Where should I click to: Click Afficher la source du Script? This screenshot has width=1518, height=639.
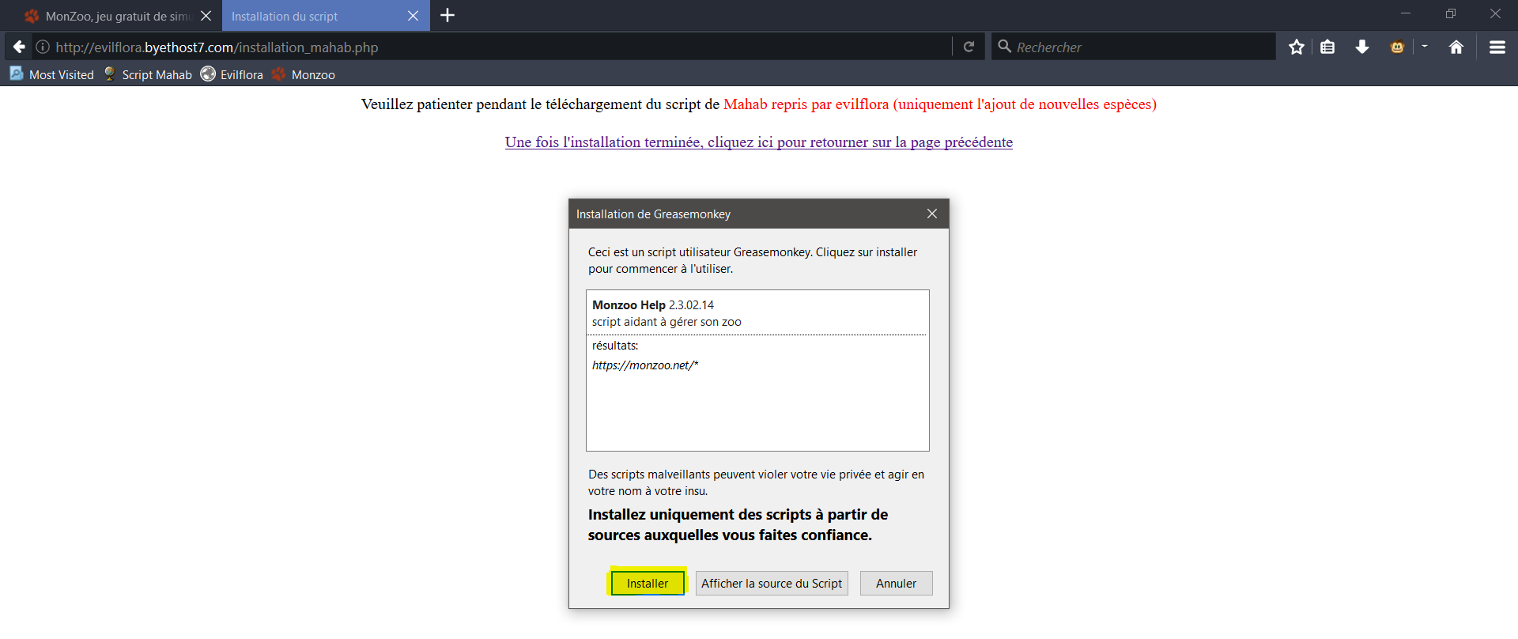pos(772,584)
